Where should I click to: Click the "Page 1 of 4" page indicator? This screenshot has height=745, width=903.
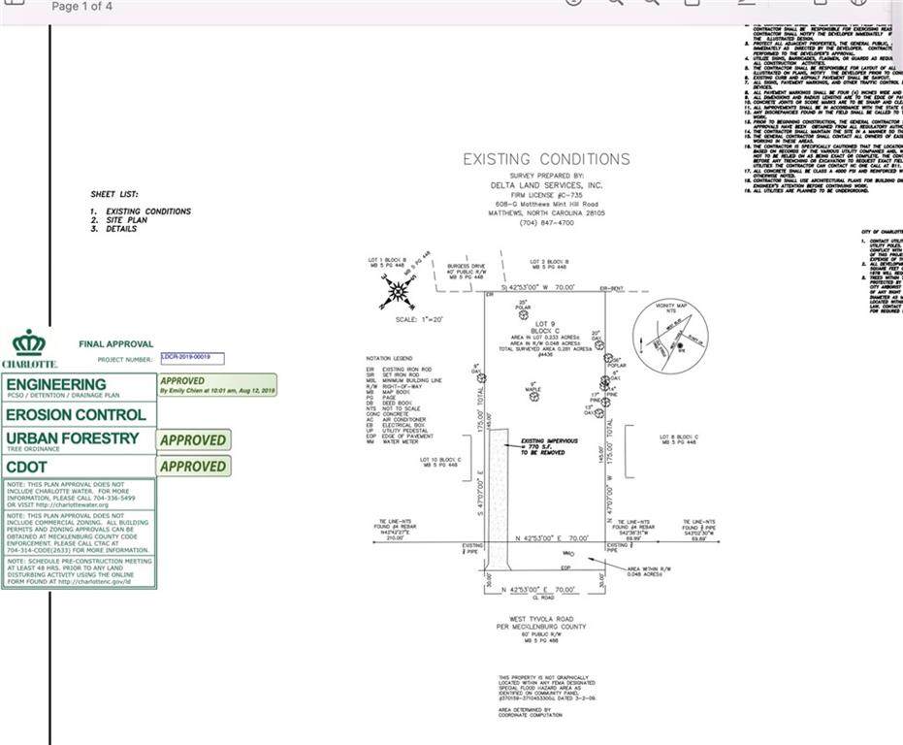click(81, 7)
